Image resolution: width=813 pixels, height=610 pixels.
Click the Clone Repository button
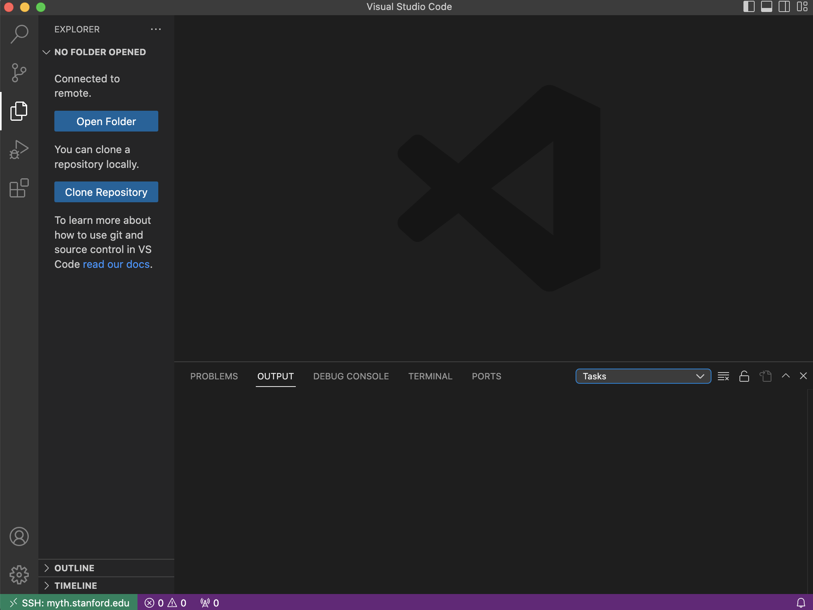click(106, 192)
